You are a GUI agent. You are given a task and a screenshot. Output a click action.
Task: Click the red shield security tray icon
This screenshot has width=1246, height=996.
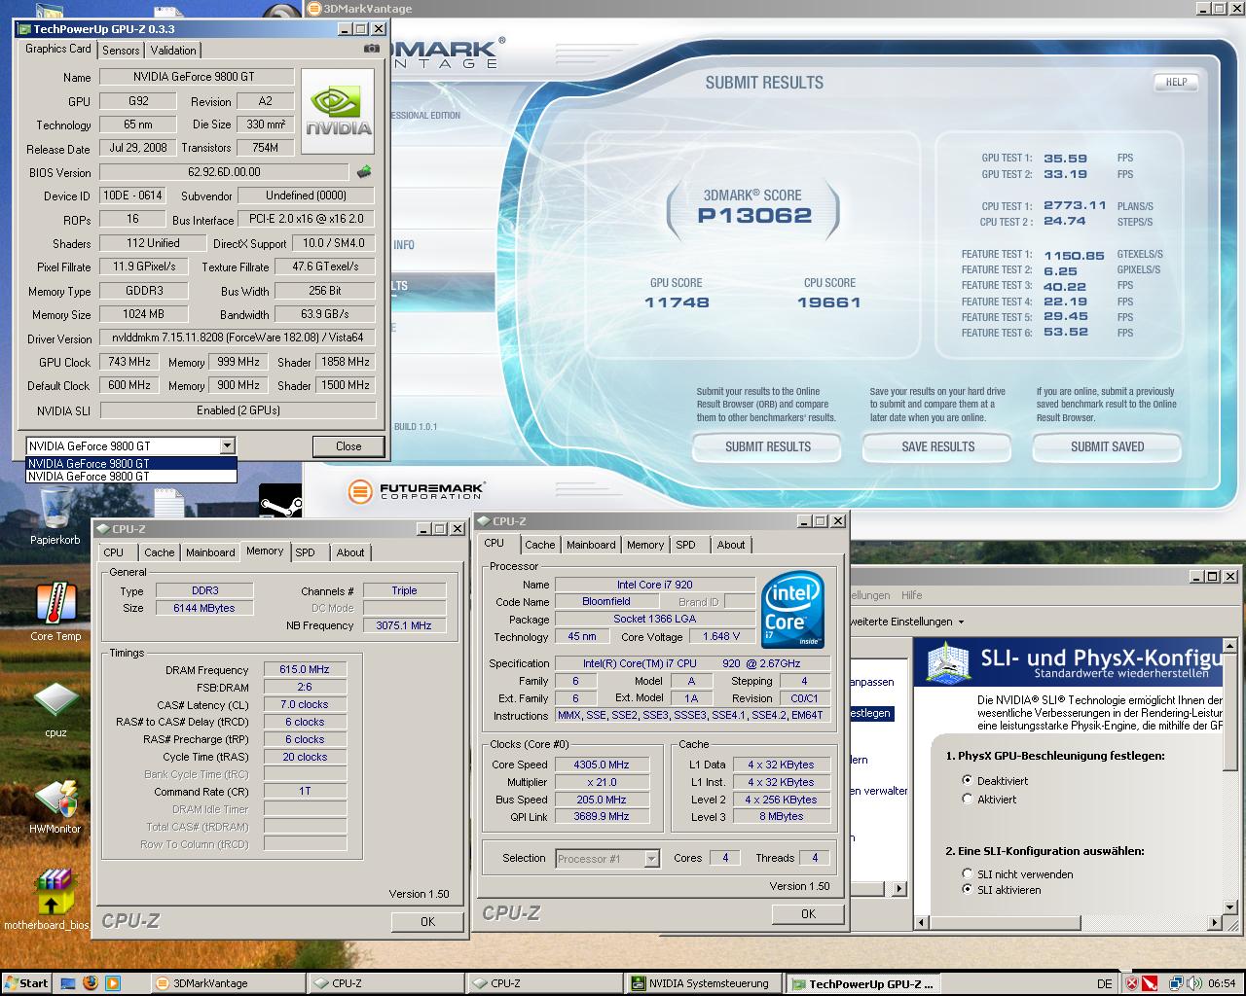click(x=1150, y=983)
